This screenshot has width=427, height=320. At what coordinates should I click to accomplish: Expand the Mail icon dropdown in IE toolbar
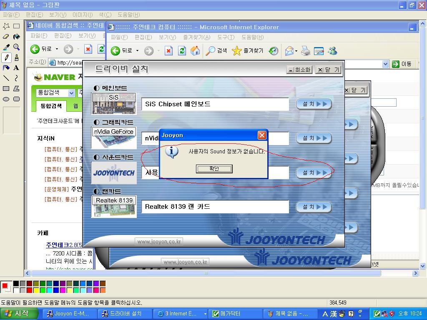[x=296, y=51]
